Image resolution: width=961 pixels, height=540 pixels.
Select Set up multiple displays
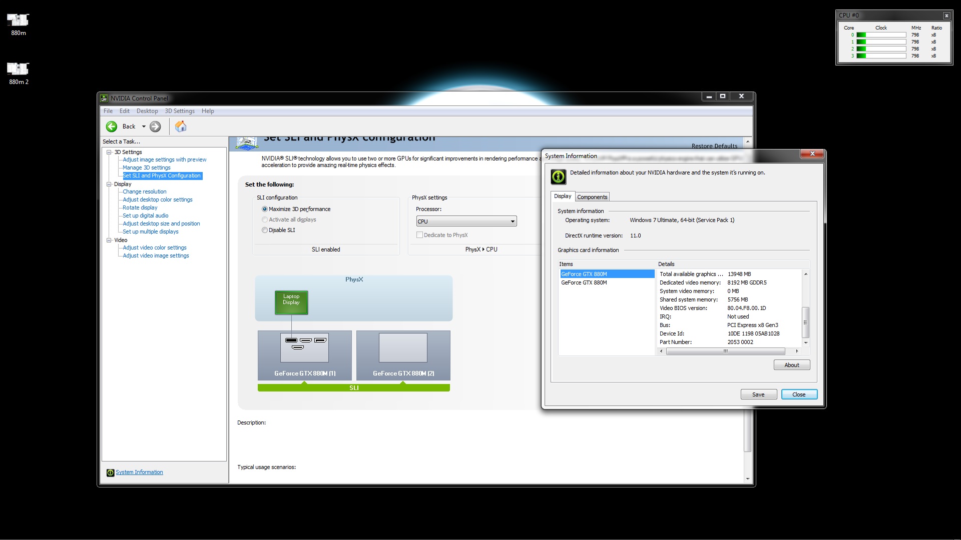(151, 231)
